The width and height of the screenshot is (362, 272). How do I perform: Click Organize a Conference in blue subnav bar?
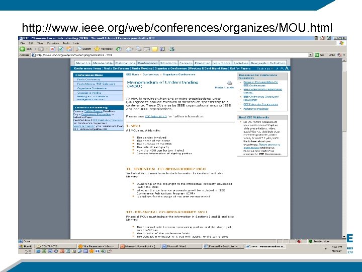click(x=170, y=69)
